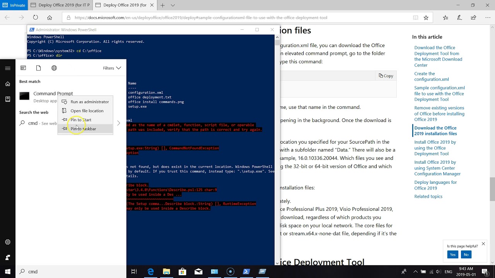
Task: Open Add notes pen icon in Edge
Action: tap(459, 17)
